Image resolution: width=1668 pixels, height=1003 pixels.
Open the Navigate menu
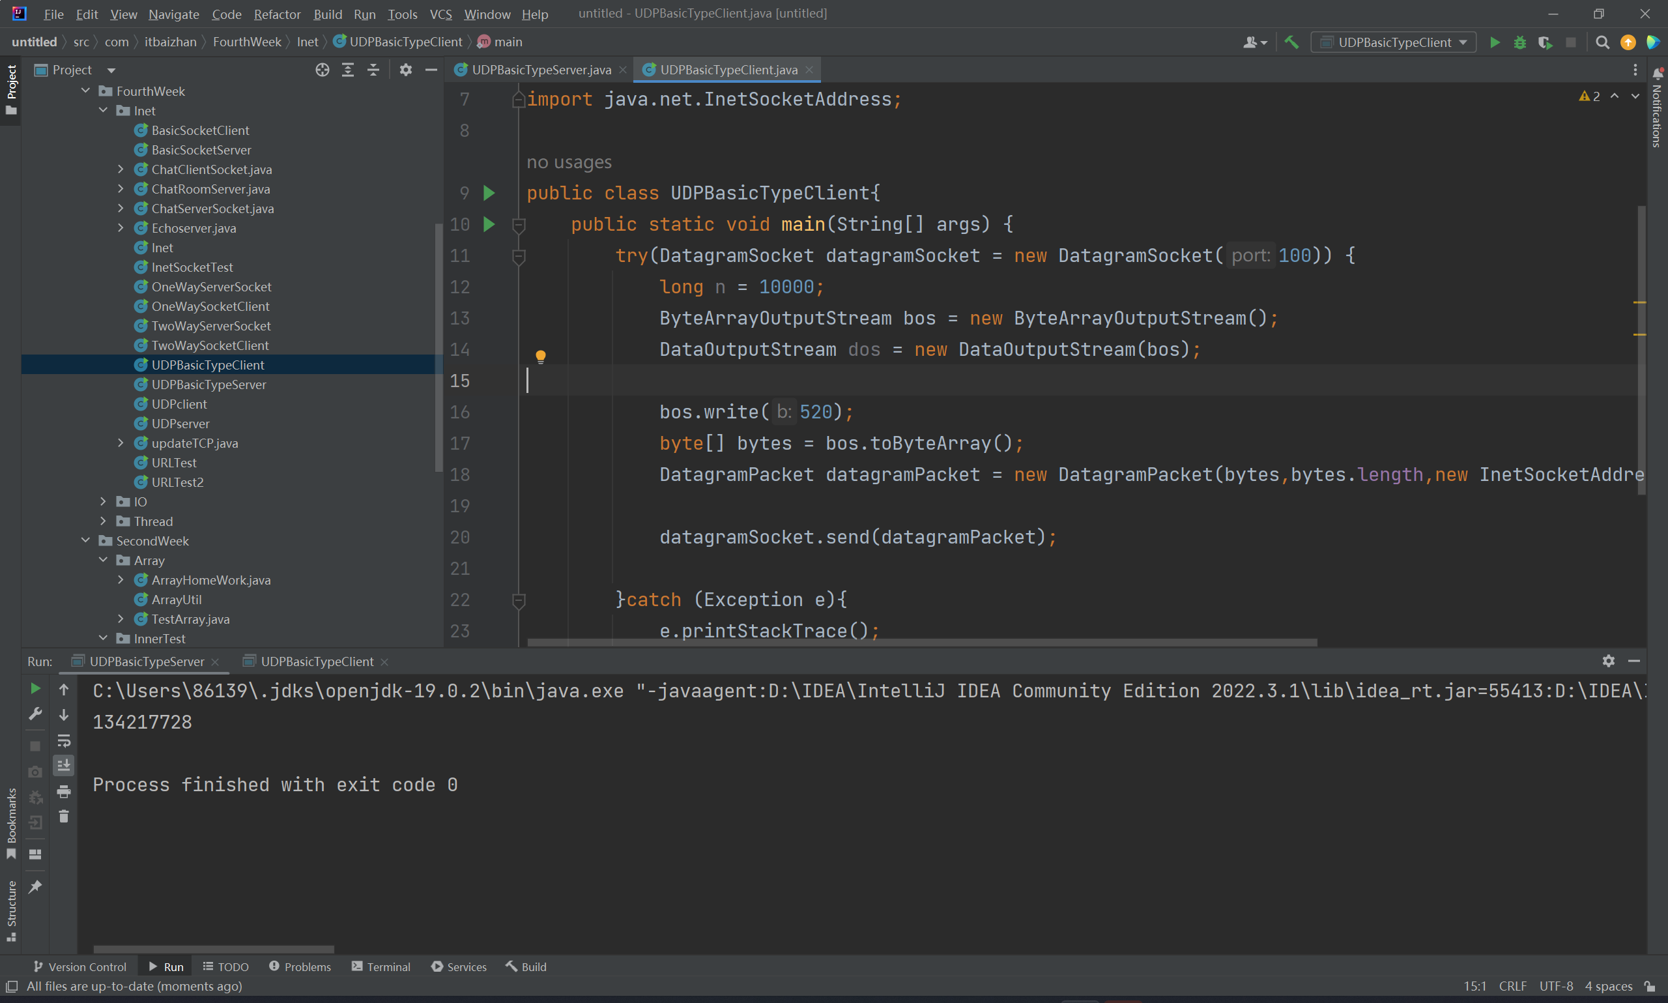(x=173, y=14)
